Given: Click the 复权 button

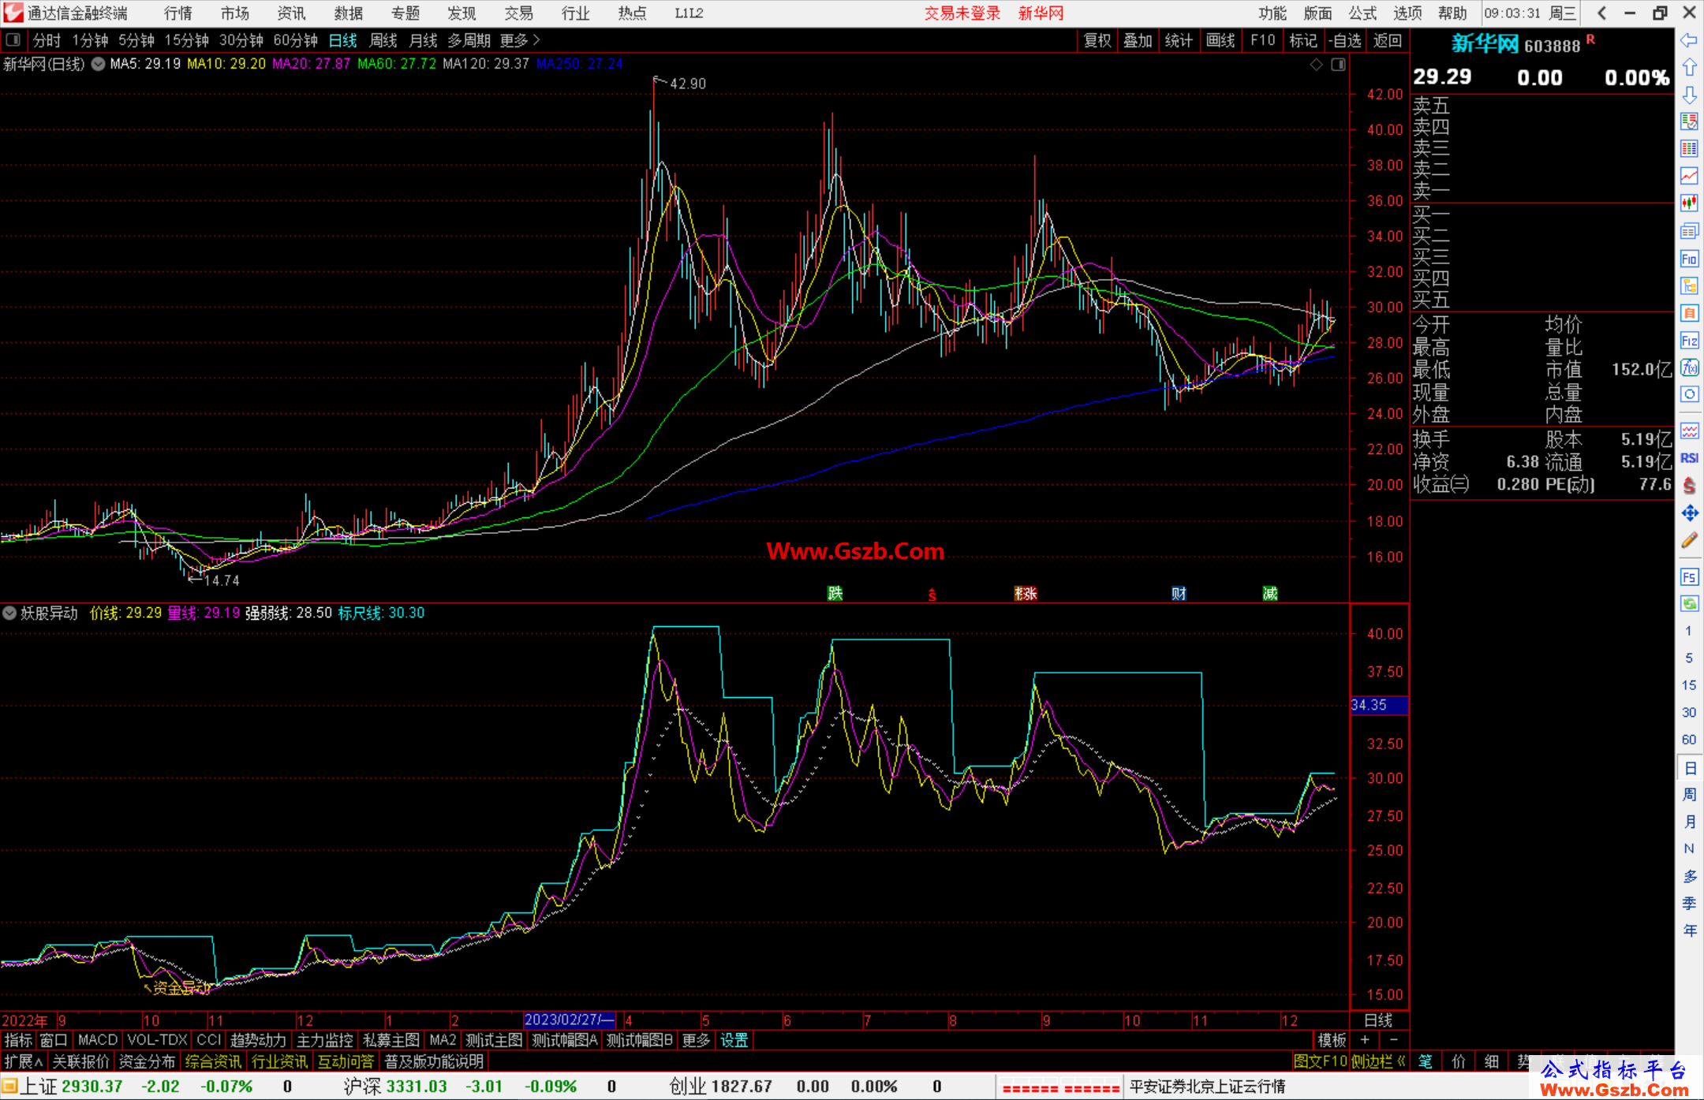Looking at the screenshot, I should click(1097, 40).
